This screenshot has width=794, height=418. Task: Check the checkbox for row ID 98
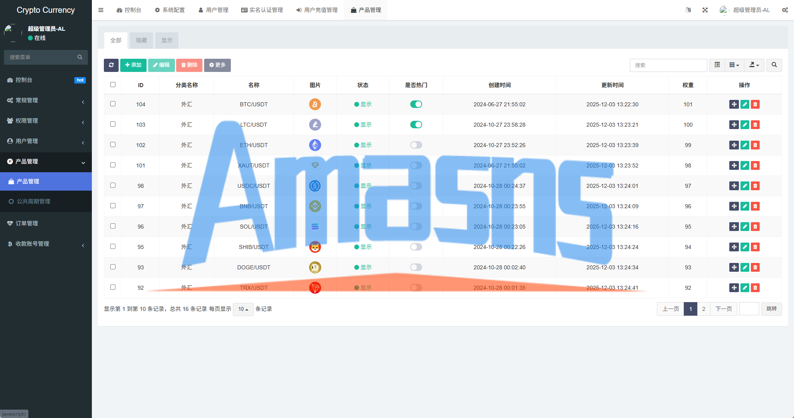[x=113, y=185]
